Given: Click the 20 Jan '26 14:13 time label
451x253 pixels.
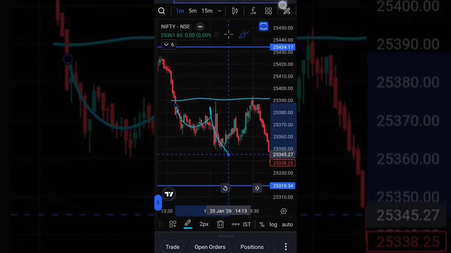Looking at the screenshot, I should tap(229, 211).
